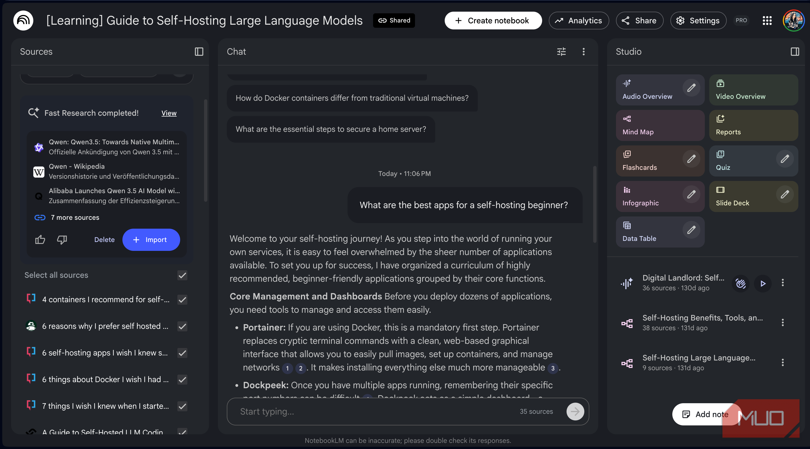The image size is (810, 449).
Task: Click the NotebookLM logo icon
Action: click(x=23, y=21)
